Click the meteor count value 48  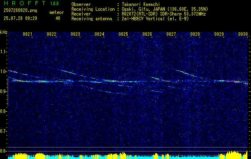pos(58,18)
